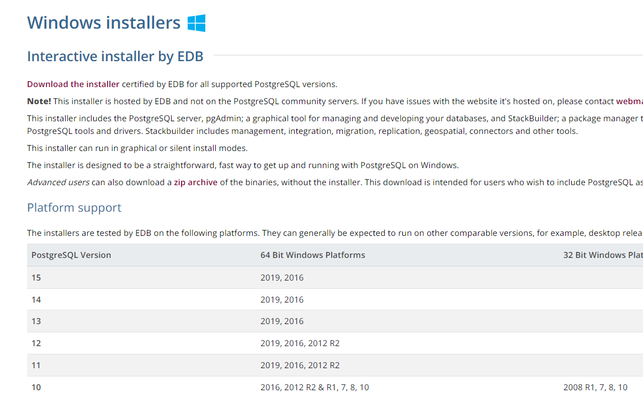Click "2019, 2016, 2012 R2" for PostgreSQL 12
643x404 pixels.
tap(300, 343)
